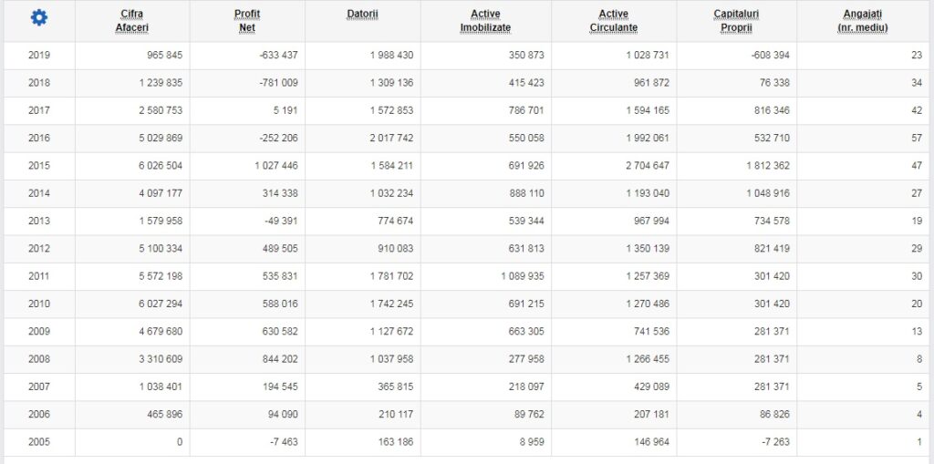Click 2015 Active Circulante value 2 704 647

641,166
